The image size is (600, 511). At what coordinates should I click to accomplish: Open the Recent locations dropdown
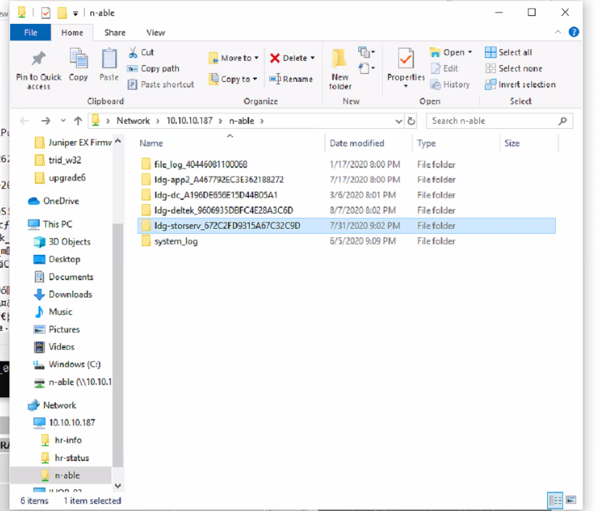coord(63,122)
